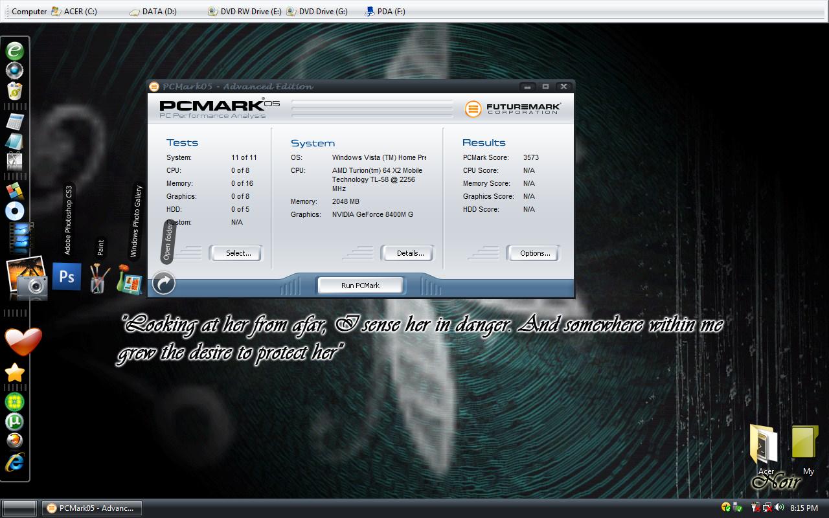Launch Firefox from the dock

(14, 441)
